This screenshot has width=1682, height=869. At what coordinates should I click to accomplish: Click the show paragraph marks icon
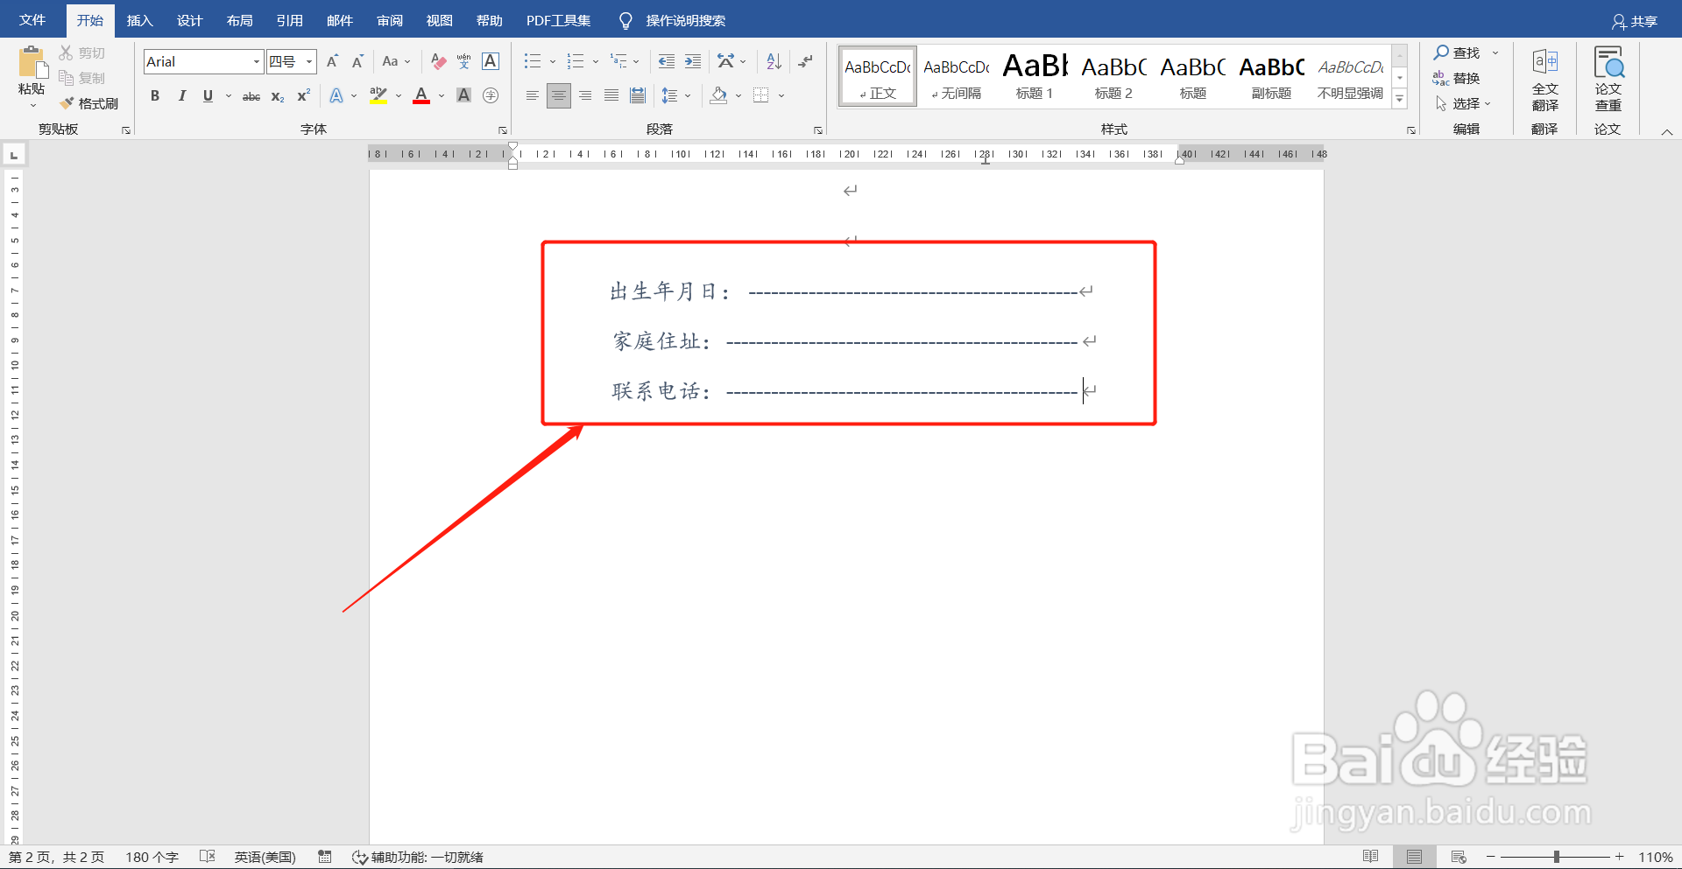[x=806, y=61]
